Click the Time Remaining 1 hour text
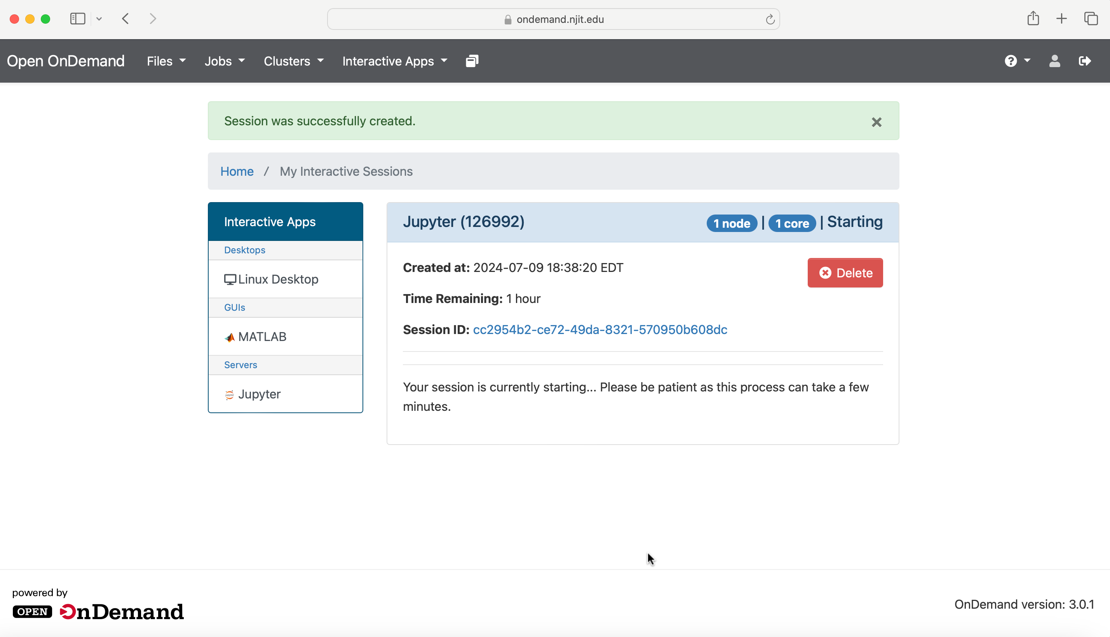Viewport: 1110px width, 637px height. click(472, 299)
